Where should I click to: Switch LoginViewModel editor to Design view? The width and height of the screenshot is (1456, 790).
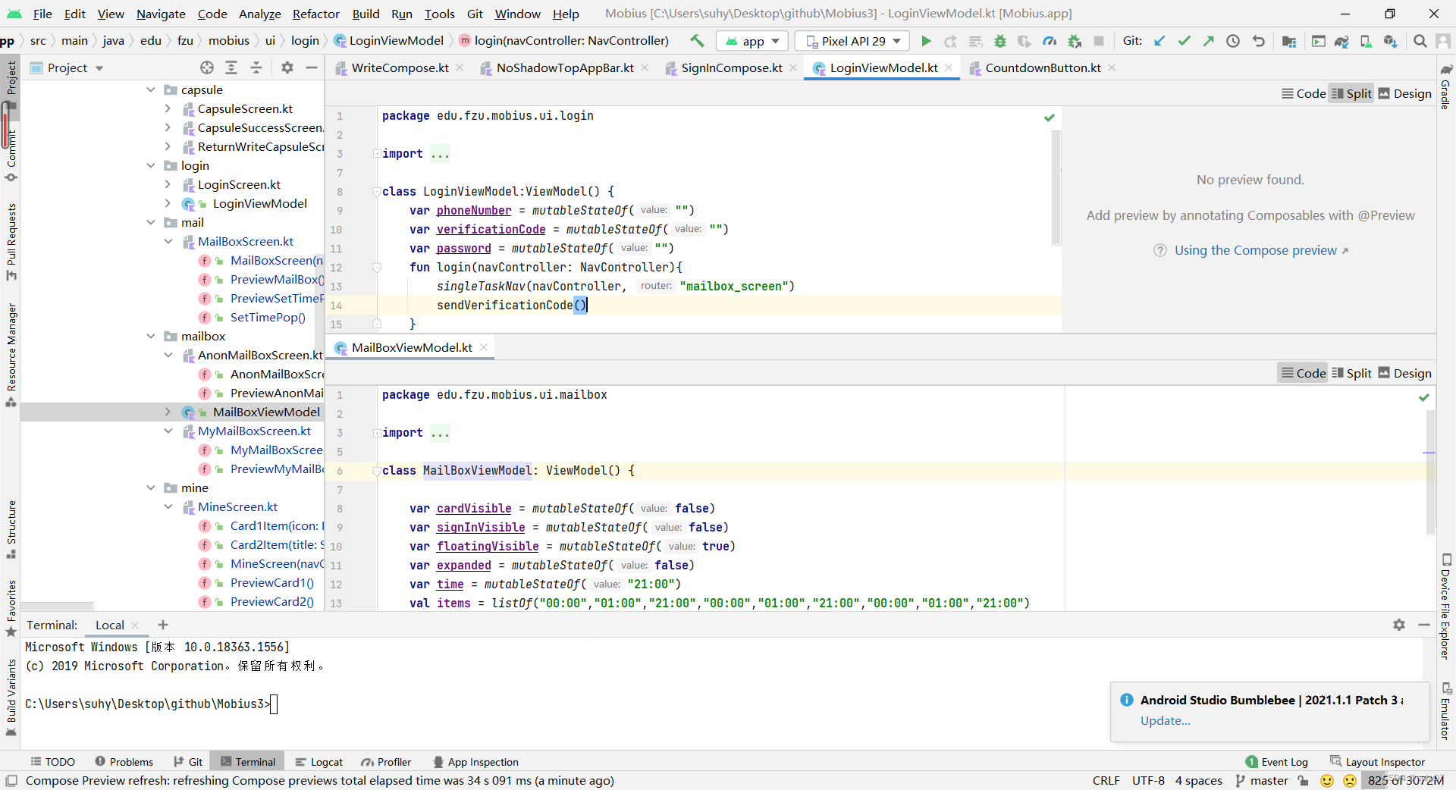click(x=1404, y=93)
